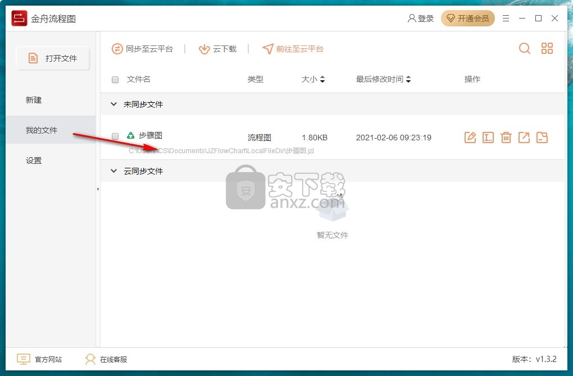Viewport: 573px width, 376px height.
Task: Open the file search magnifier icon
Action: 524,48
